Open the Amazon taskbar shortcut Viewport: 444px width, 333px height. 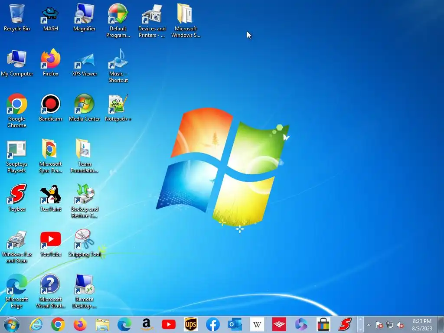point(147,324)
